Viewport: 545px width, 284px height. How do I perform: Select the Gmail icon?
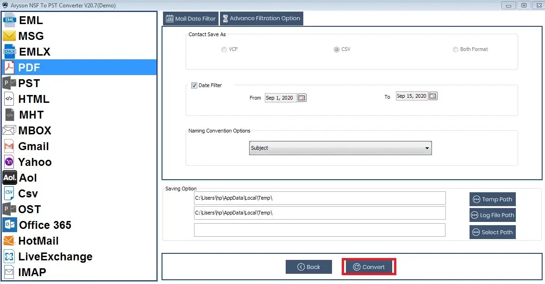[x=9, y=146]
